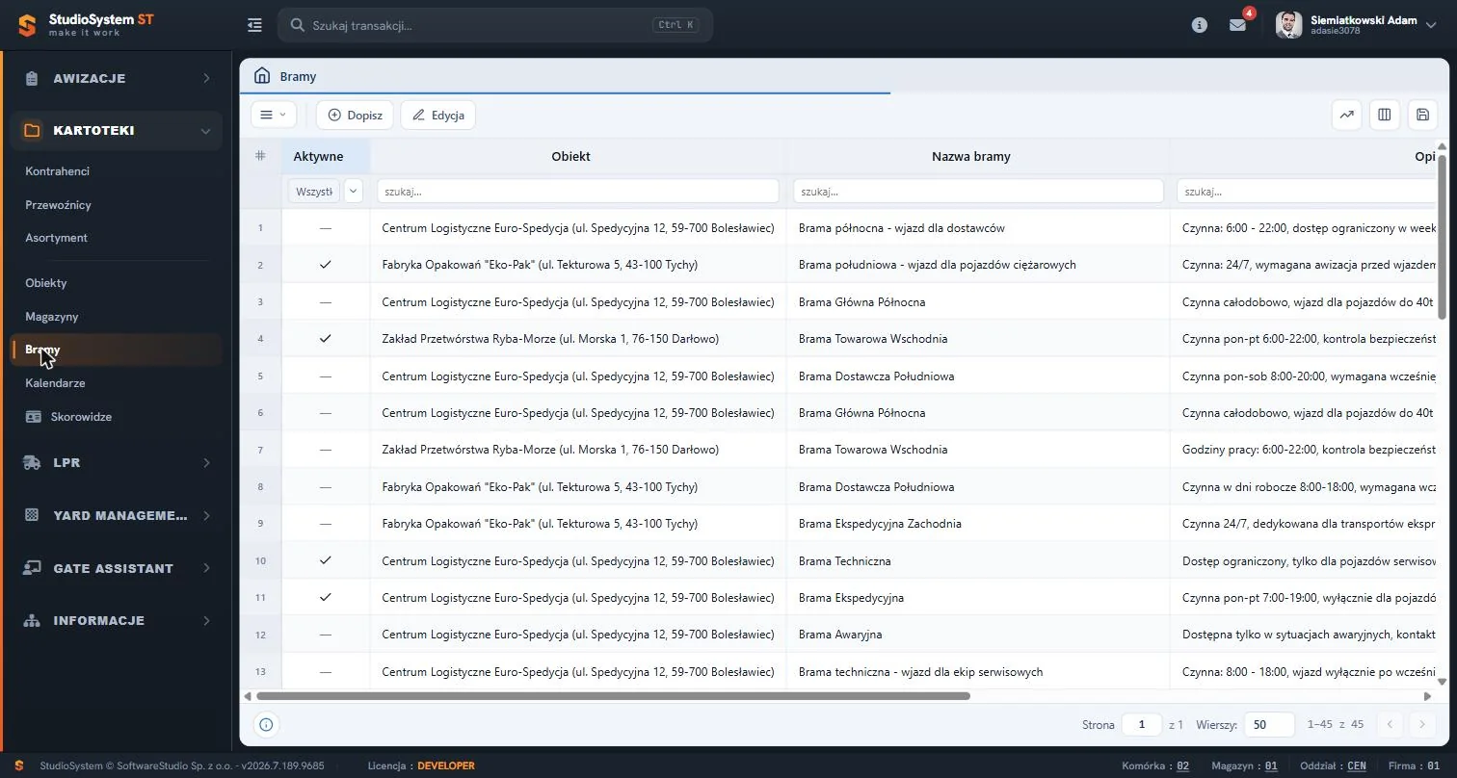The image size is (1457, 778).
Task: Open the column layout icon button
Action: tap(1385, 115)
